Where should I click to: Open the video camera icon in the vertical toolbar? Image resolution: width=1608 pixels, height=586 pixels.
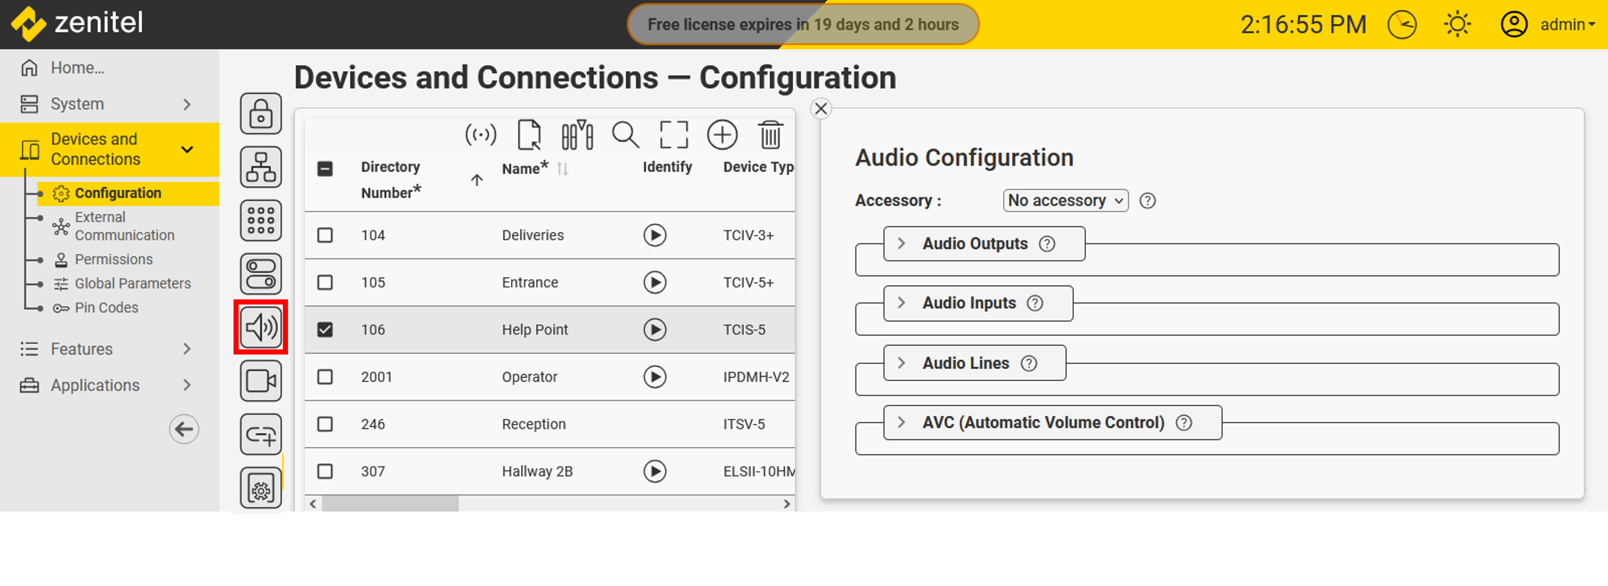(x=261, y=381)
